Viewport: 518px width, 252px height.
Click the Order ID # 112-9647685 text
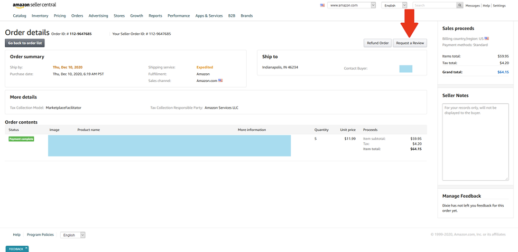(x=71, y=34)
